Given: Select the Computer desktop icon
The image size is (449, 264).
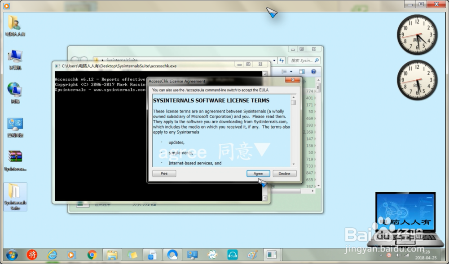Looking at the screenshot, I should click(x=15, y=60).
